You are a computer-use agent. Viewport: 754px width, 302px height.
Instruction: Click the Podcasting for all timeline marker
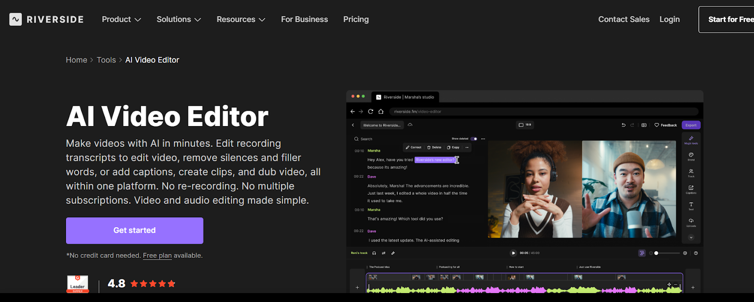point(449,267)
